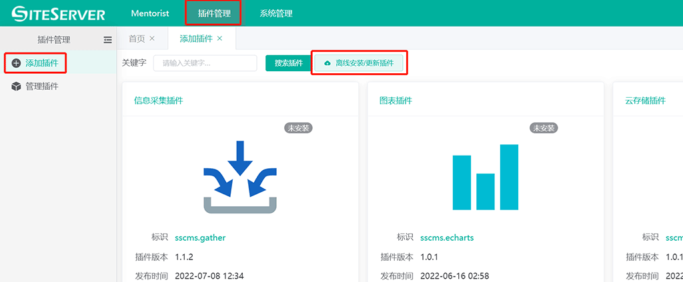Select 管理插件 in the sidebar
This screenshot has height=282, width=683.
coord(41,86)
